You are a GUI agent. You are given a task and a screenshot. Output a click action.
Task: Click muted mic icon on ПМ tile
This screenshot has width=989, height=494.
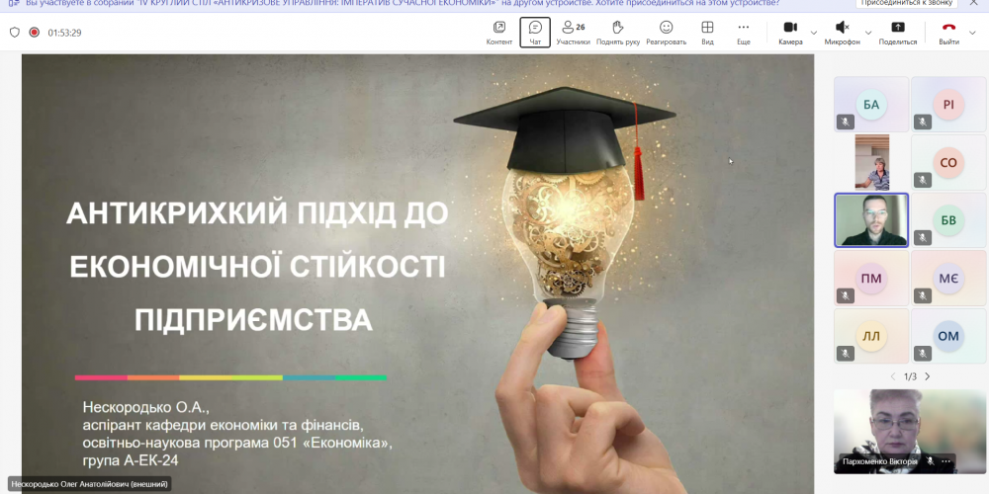tap(846, 295)
